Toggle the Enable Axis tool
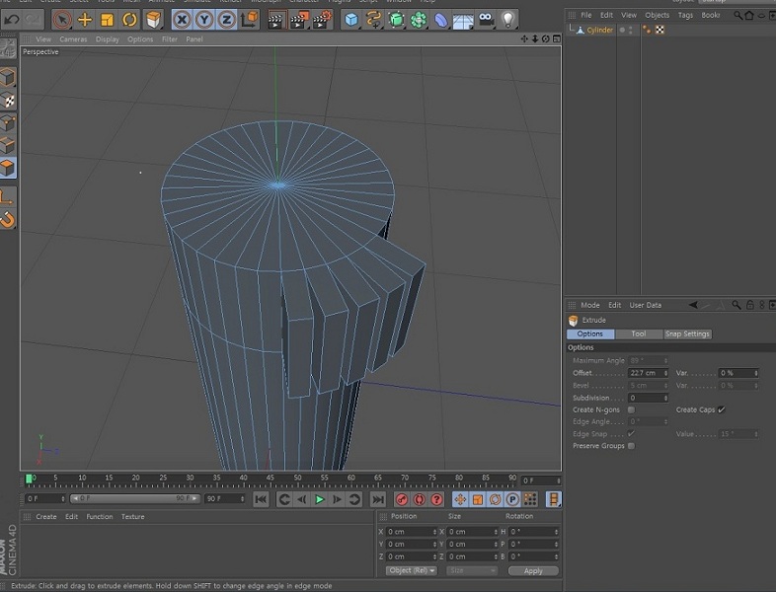Viewport: 776px width, 592px height. [x=8, y=197]
